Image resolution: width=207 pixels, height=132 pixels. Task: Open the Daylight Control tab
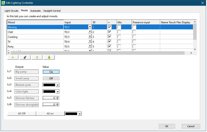52,11
